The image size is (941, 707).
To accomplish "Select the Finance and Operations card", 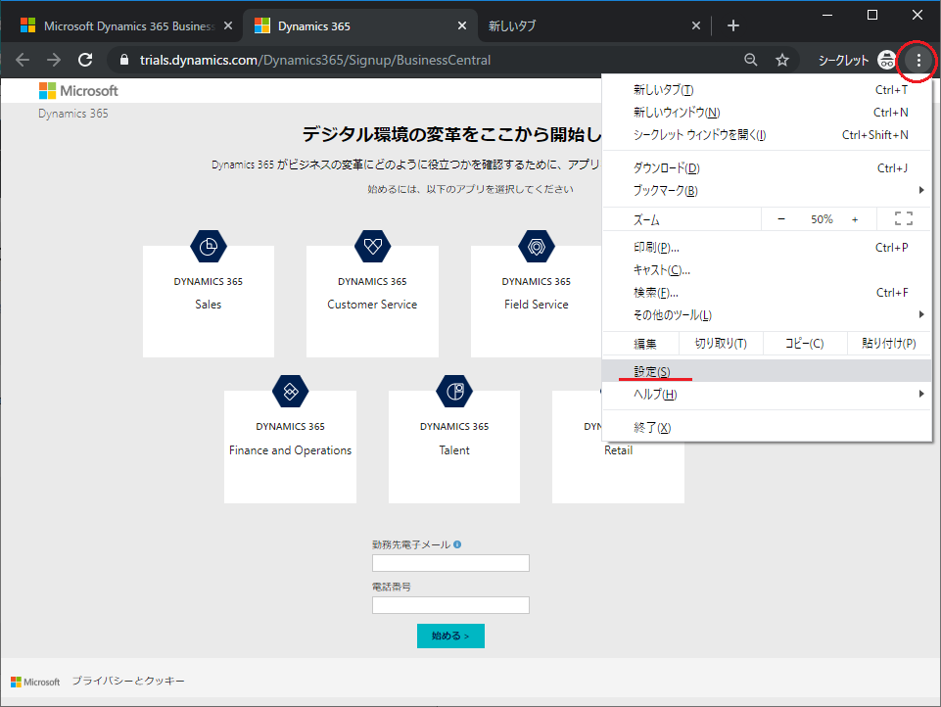I will click(291, 448).
